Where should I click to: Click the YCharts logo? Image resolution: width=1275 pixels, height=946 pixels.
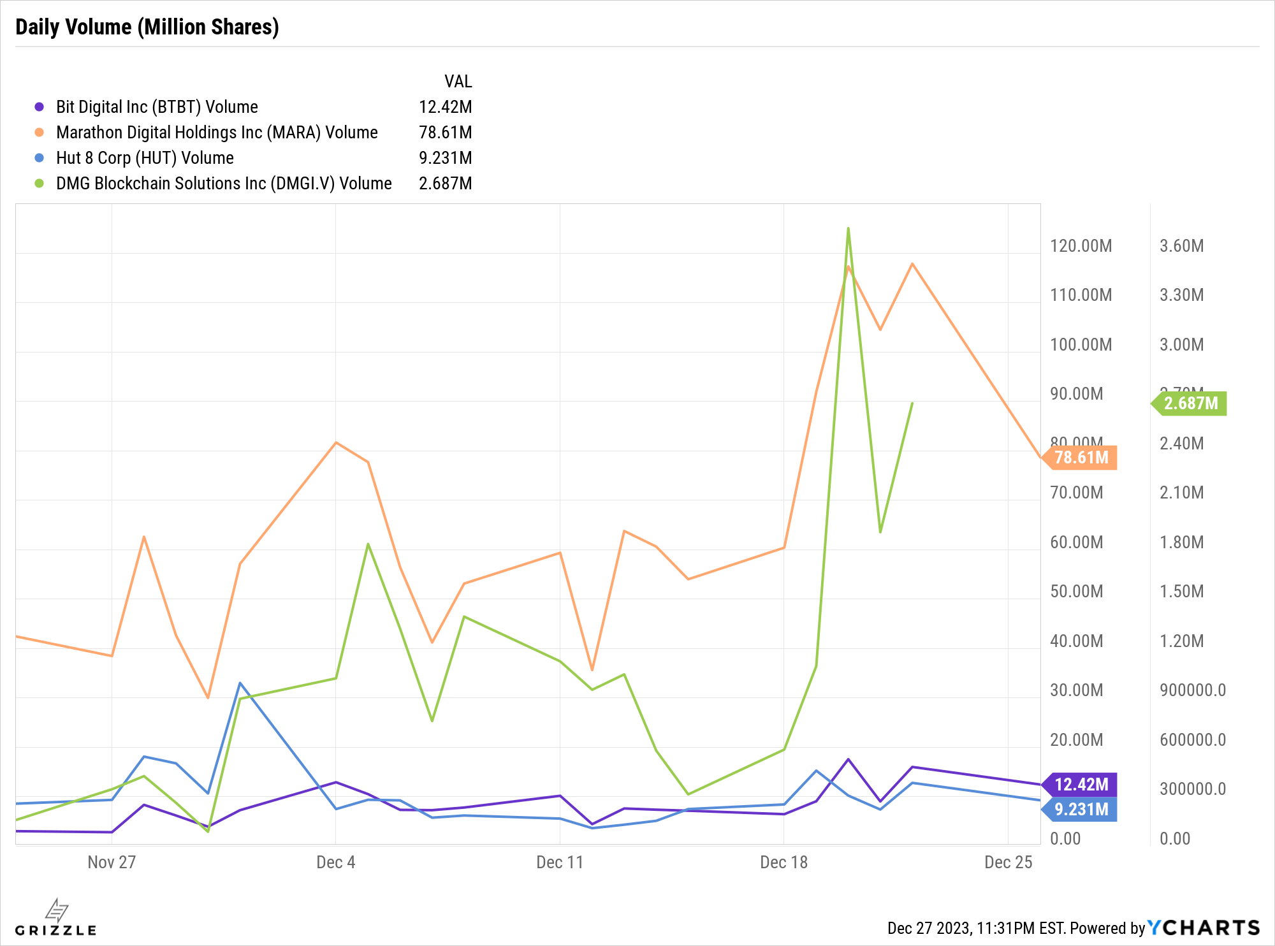coord(1203,928)
